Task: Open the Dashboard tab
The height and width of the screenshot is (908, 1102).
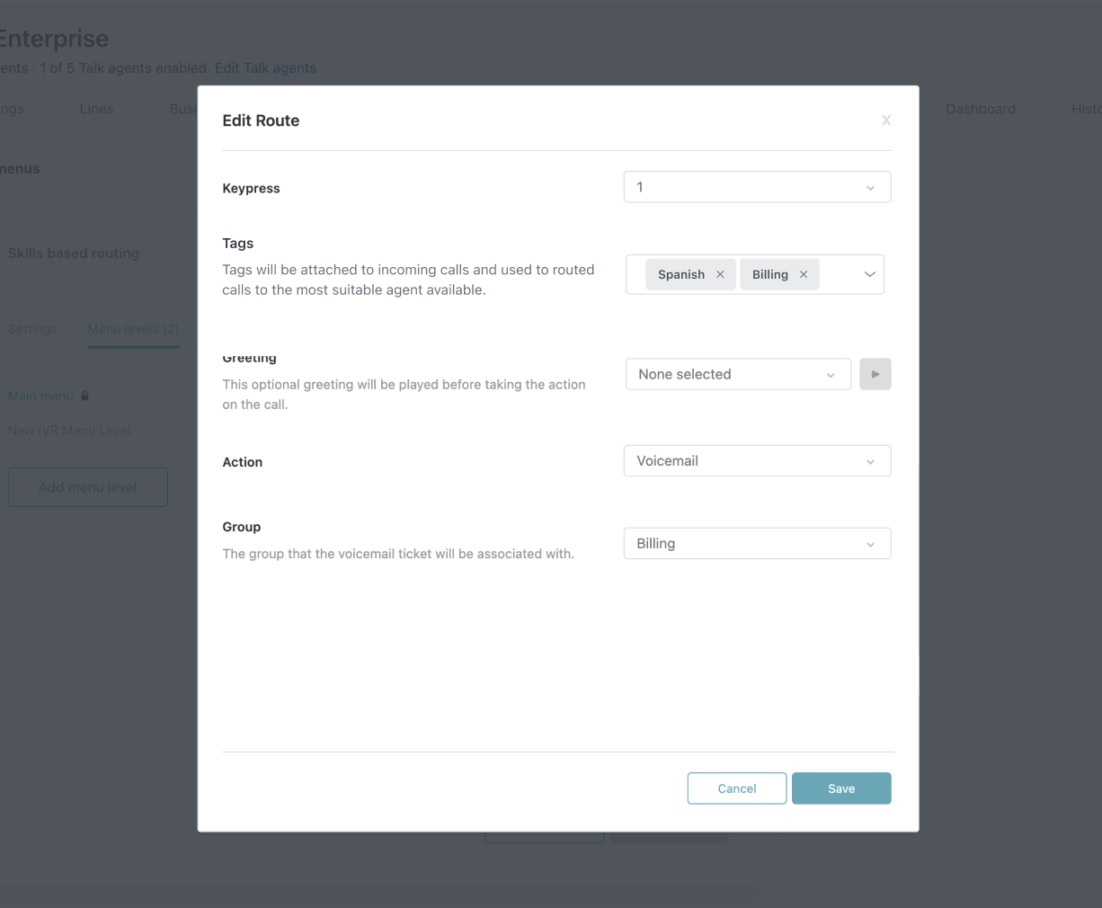Action: pyautogui.click(x=980, y=109)
